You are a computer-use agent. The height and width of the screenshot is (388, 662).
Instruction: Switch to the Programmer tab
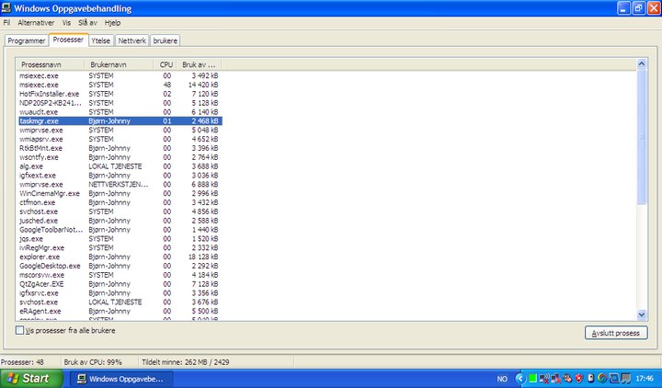(x=26, y=40)
